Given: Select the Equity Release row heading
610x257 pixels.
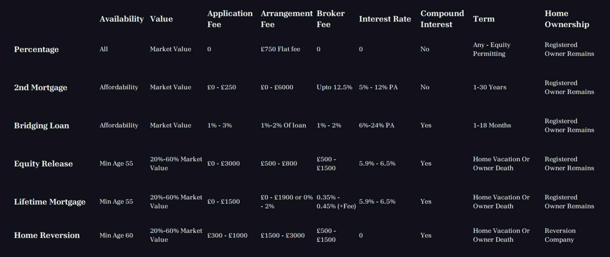Looking at the screenshot, I should pos(43,164).
